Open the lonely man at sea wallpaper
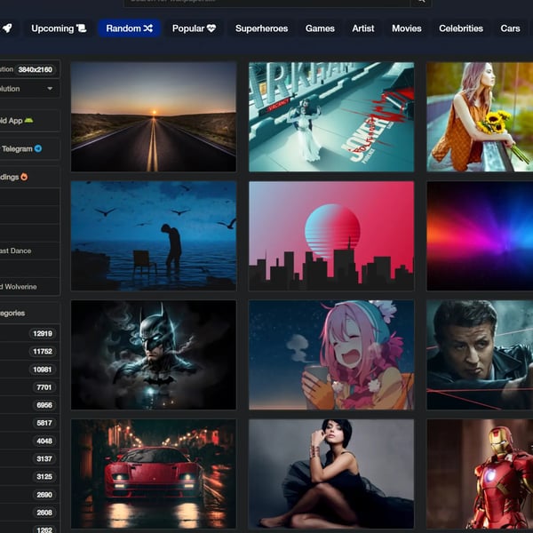This screenshot has width=533, height=533. [x=154, y=235]
